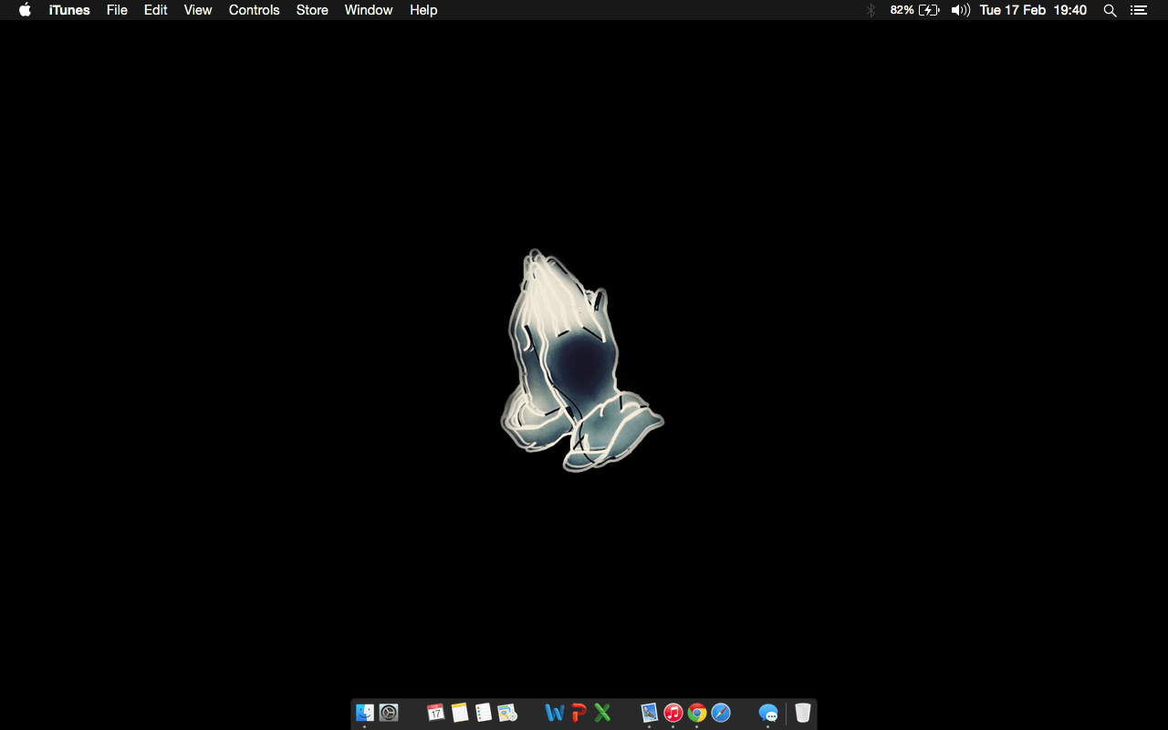Launch Reminders from the Dock
1168x730 pixels.
(x=484, y=713)
